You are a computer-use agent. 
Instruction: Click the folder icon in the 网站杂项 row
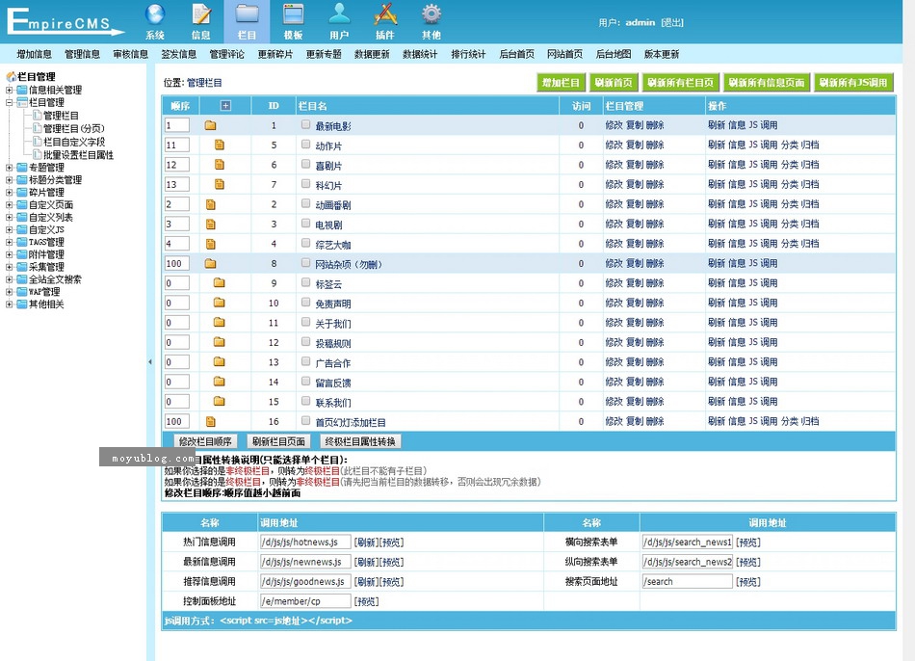click(211, 263)
